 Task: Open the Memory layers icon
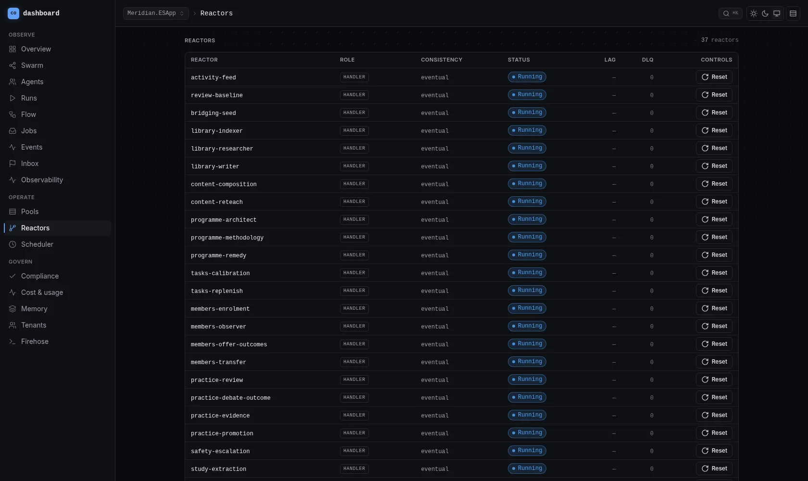13,309
